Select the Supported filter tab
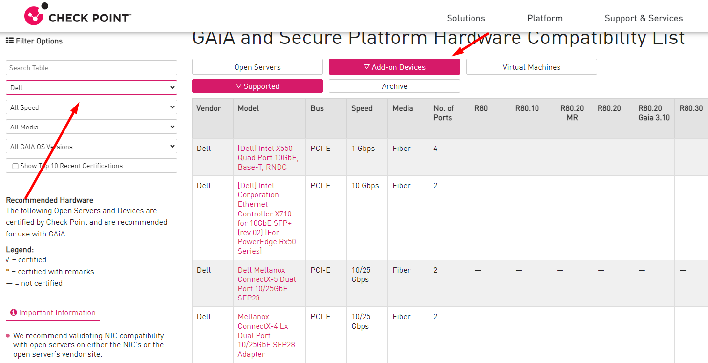The height and width of the screenshot is (363, 708). click(x=257, y=86)
